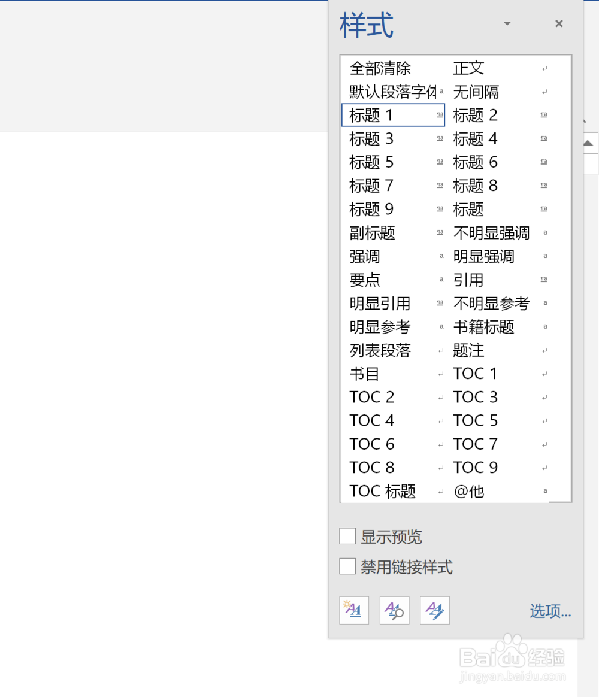The width and height of the screenshot is (599, 697).
Task: Check the 禁用链接样式 option
Action: point(347,566)
